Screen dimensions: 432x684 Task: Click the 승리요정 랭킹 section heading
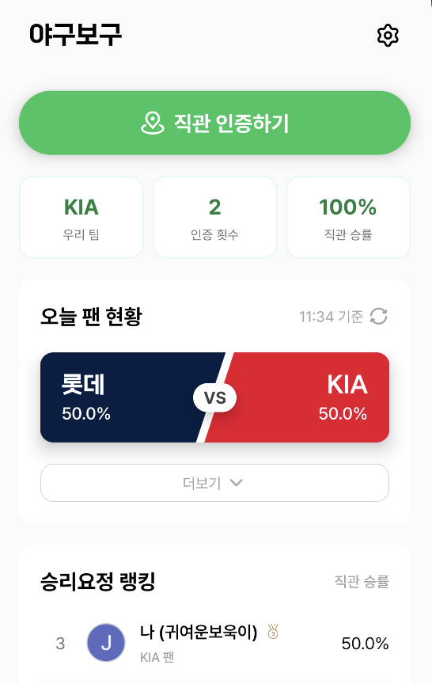[97, 582]
